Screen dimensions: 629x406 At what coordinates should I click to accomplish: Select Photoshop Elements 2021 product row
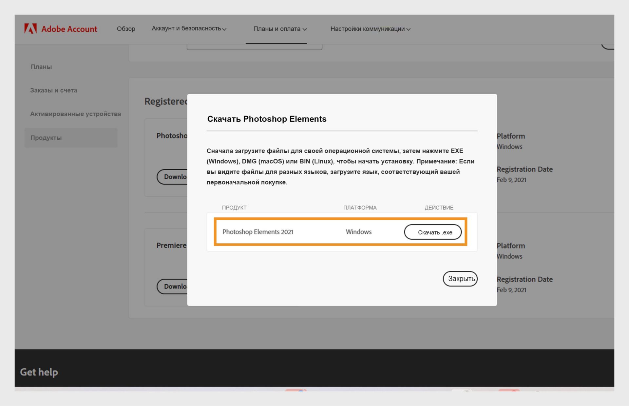pyautogui.click(x=258, y=232)
